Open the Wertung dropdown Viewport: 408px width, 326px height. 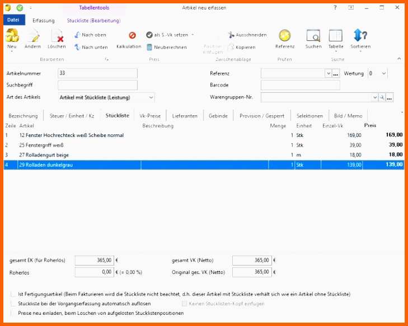384,74
